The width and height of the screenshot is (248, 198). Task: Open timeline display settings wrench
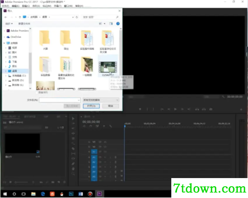pos(110,126)
